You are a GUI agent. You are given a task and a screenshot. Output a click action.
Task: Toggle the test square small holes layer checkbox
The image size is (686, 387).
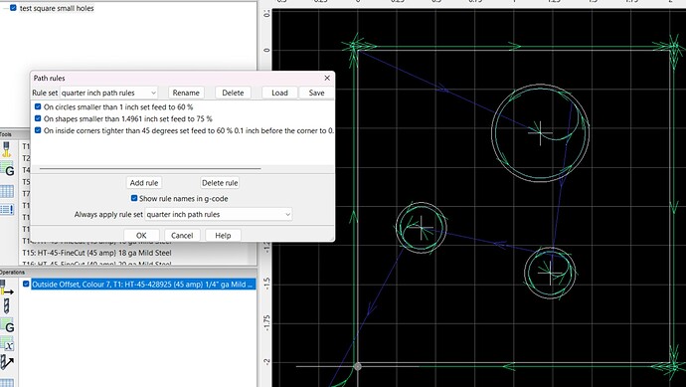pos(13,8)
